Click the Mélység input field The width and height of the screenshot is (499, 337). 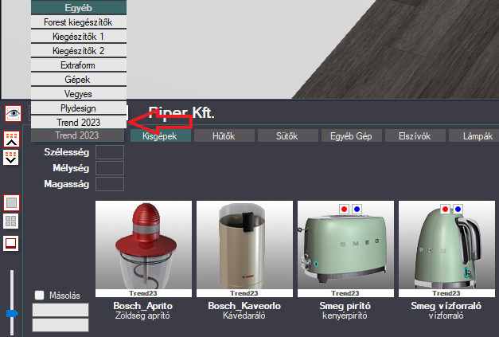coord(110,168)
